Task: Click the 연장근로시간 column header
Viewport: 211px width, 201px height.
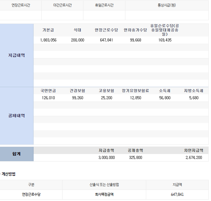Action: click(x=21, y=6)
